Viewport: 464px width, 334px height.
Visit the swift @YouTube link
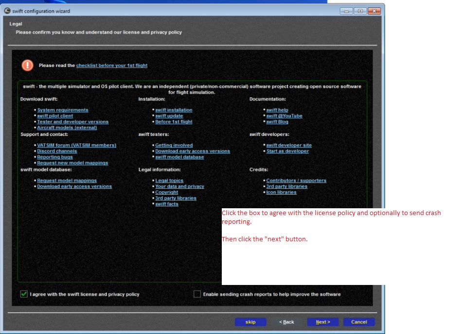[x=284, y=116]
